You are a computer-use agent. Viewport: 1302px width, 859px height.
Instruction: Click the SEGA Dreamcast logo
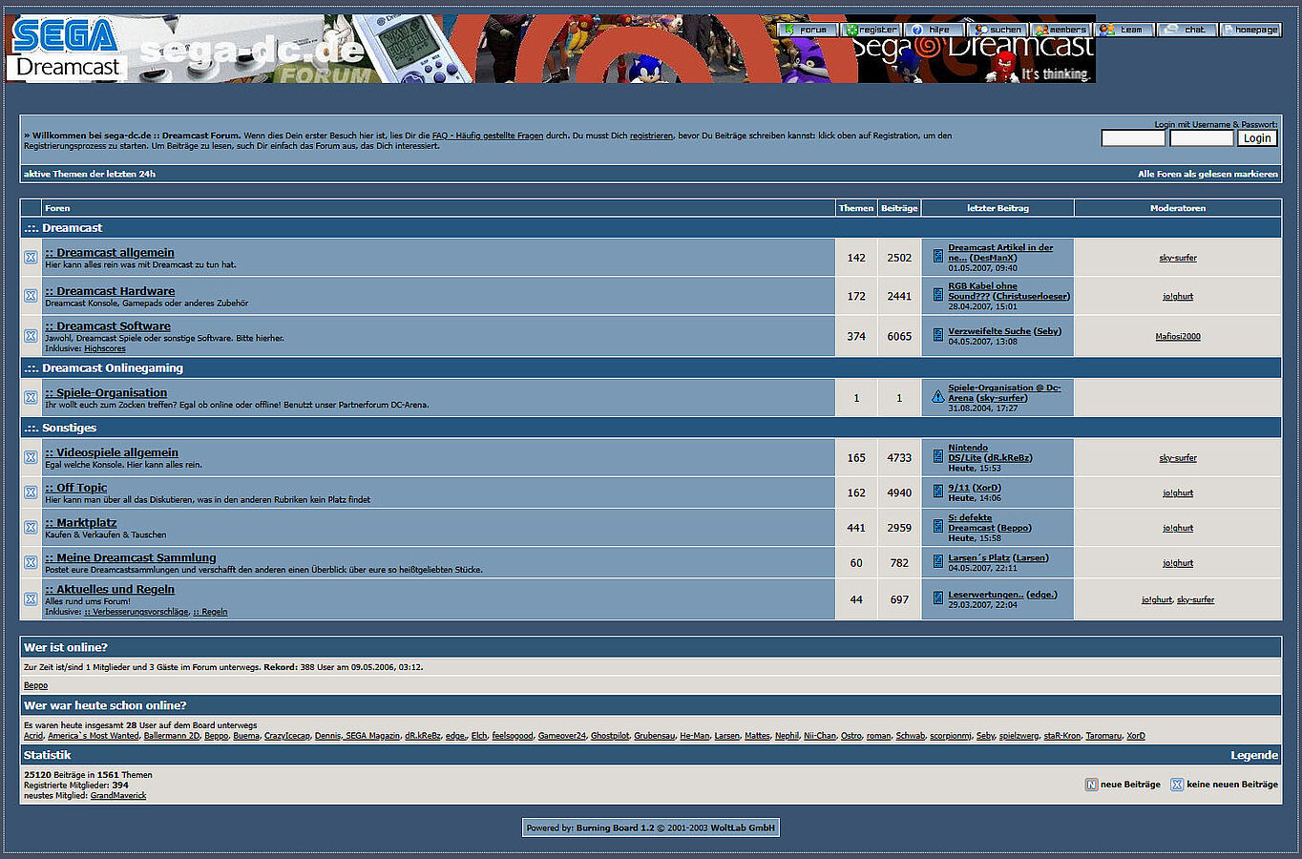tap(66, 49)
